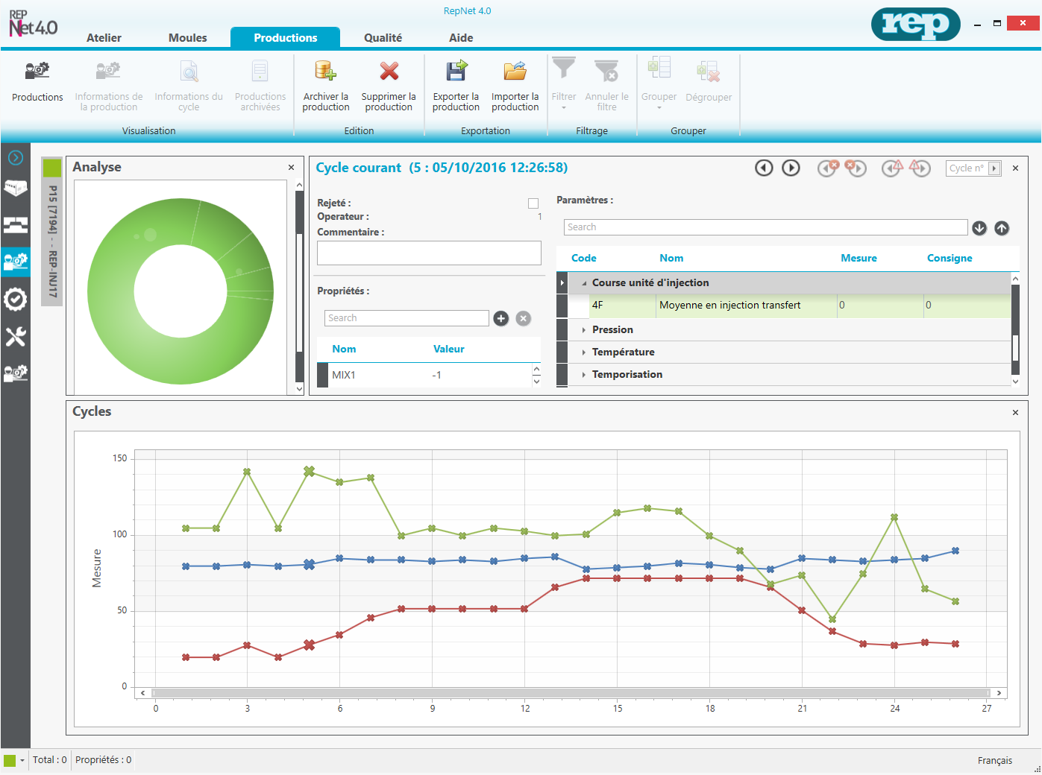Image resolution: width=1042 pixels, height=775 pixels.
Task: Switch to the Qualité tab
Action: [383, 38]
